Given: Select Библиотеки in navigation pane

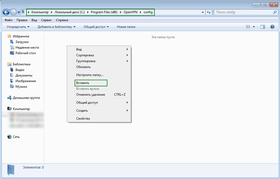Looking at the screenshot, I should (x=21, y=64).
